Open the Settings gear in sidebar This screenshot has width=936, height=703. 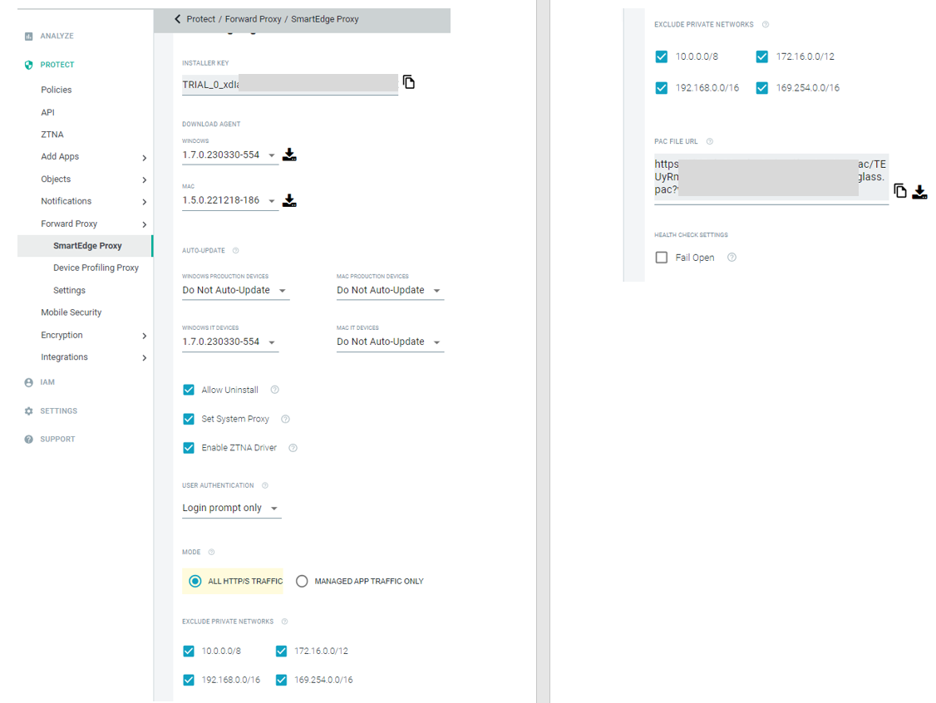coord(27,410)
